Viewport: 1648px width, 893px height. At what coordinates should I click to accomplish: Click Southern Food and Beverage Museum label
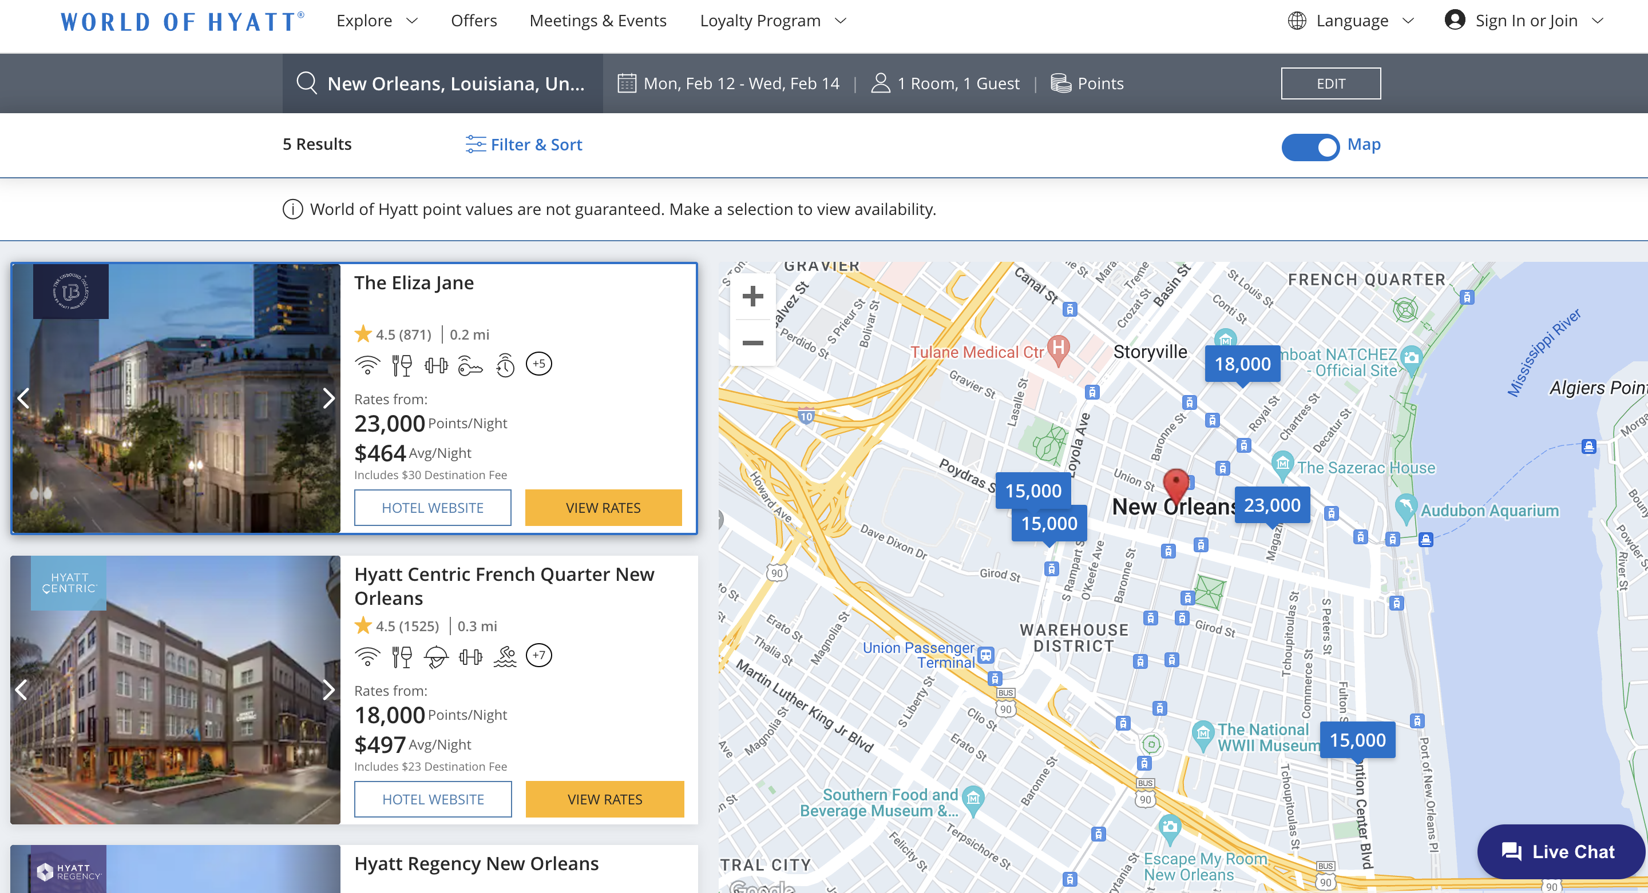click(x=879, y=803)
